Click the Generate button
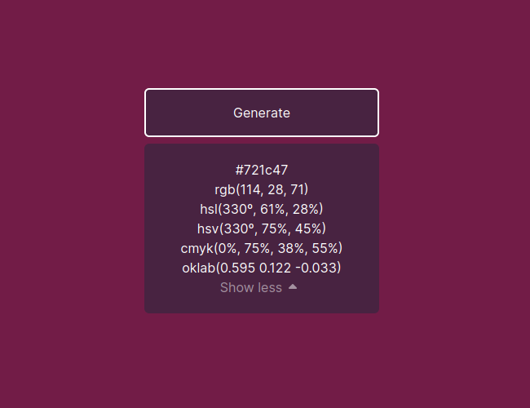The width and height of the screenshot is (530, 408). 262,113
